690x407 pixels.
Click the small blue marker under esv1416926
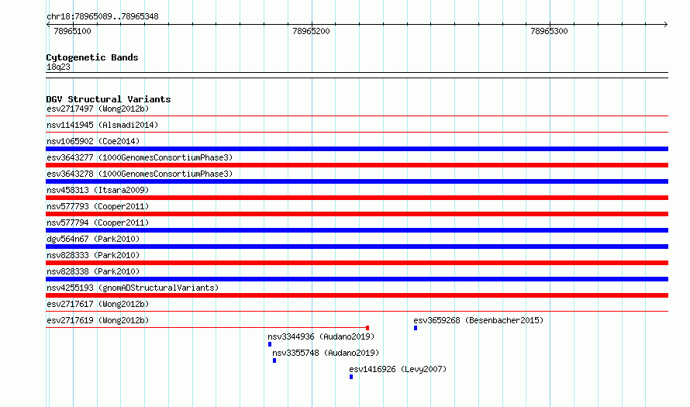[x=351, y=377]
